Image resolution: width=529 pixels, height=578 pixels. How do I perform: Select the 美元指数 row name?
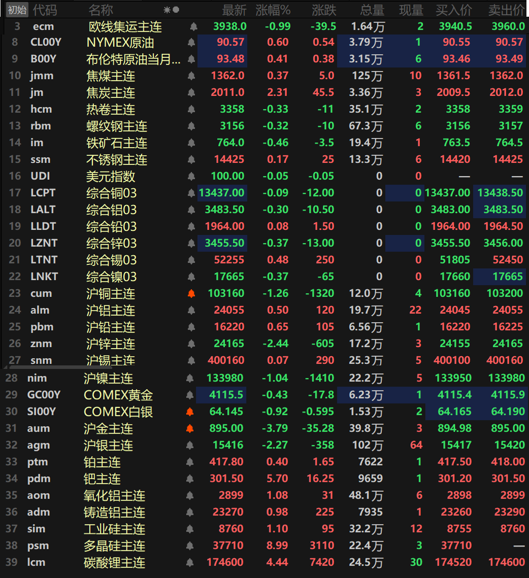click(111, 176)
